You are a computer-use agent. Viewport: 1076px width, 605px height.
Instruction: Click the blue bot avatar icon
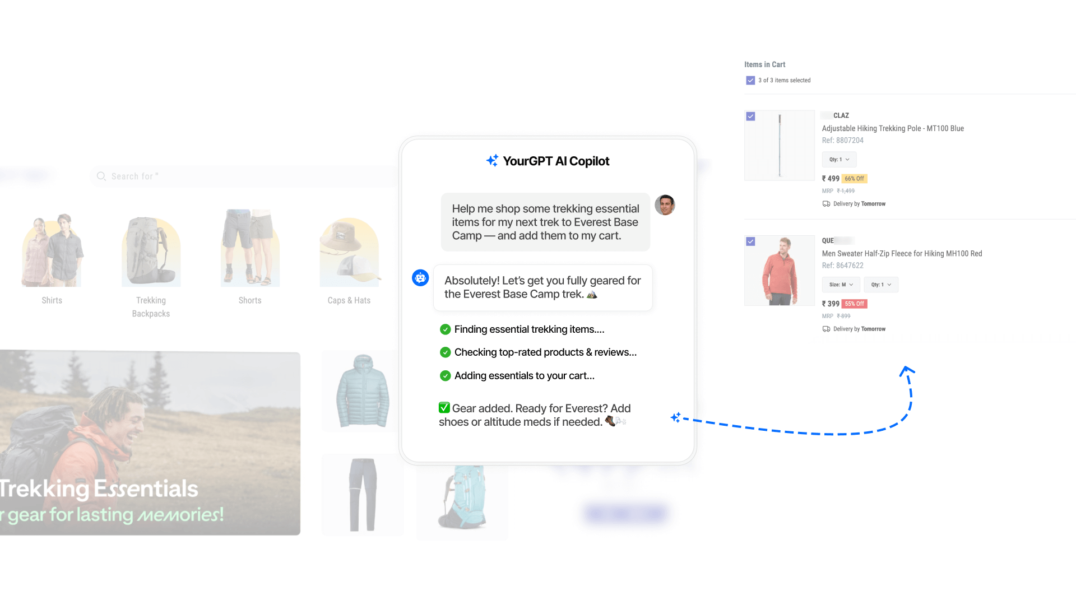420,278
